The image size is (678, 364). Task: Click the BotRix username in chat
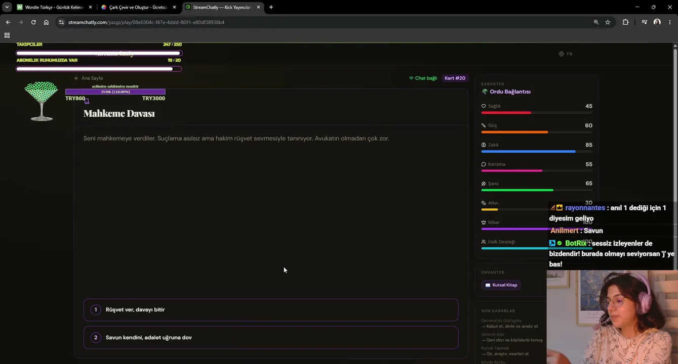tap(576, 243)
